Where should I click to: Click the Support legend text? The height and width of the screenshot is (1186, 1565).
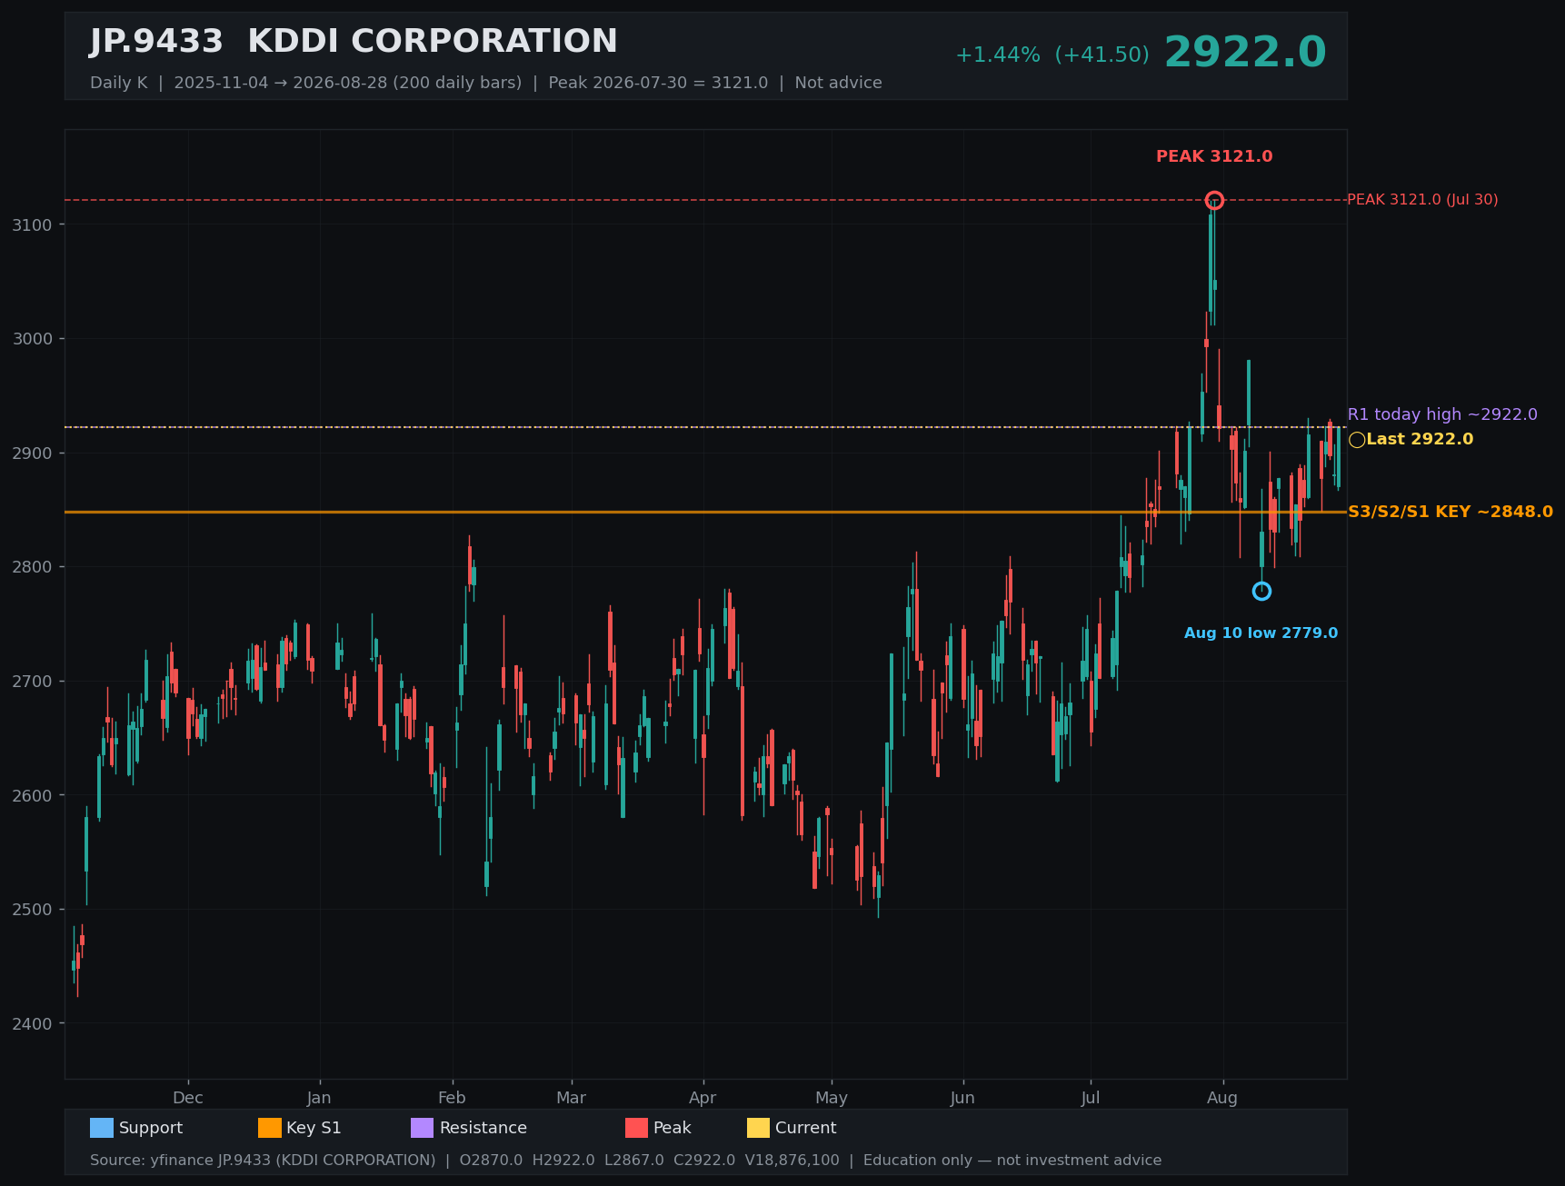click(151, 1128)
